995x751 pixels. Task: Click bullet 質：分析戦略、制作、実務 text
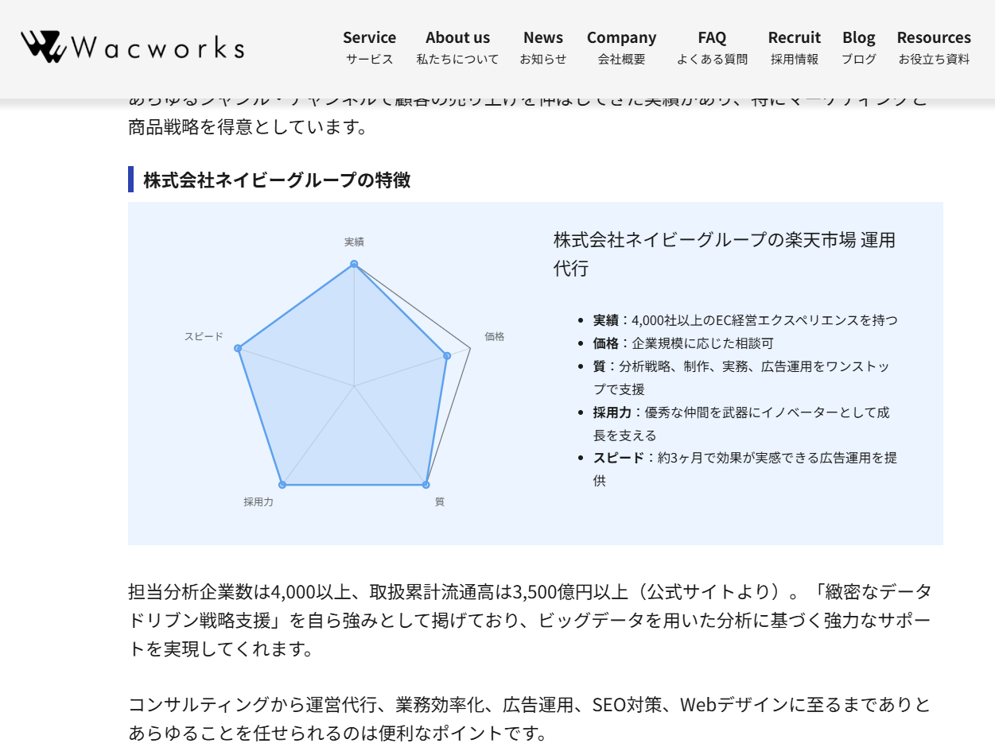point(741,377)
